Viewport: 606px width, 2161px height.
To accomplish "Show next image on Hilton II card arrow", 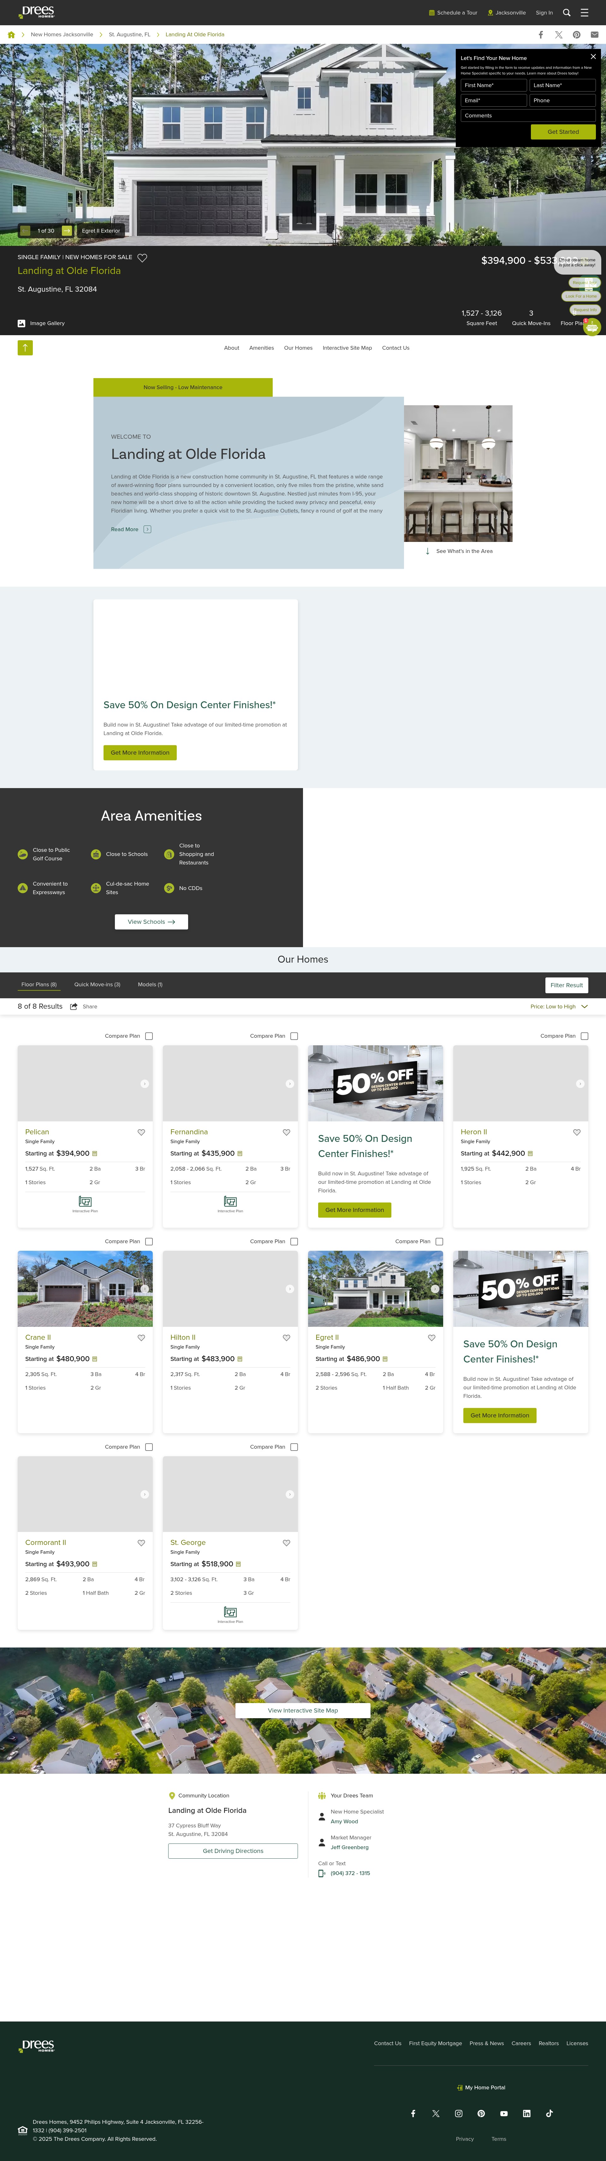I will (x=289, y=1289).
